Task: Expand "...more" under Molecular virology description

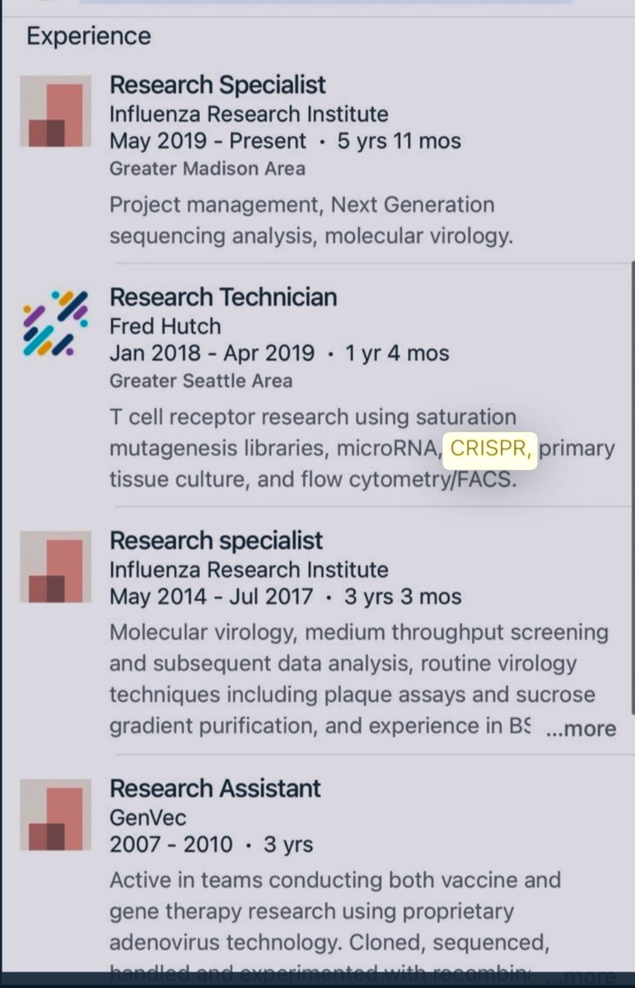Action: pyautogui.click(x=581, y=729)
